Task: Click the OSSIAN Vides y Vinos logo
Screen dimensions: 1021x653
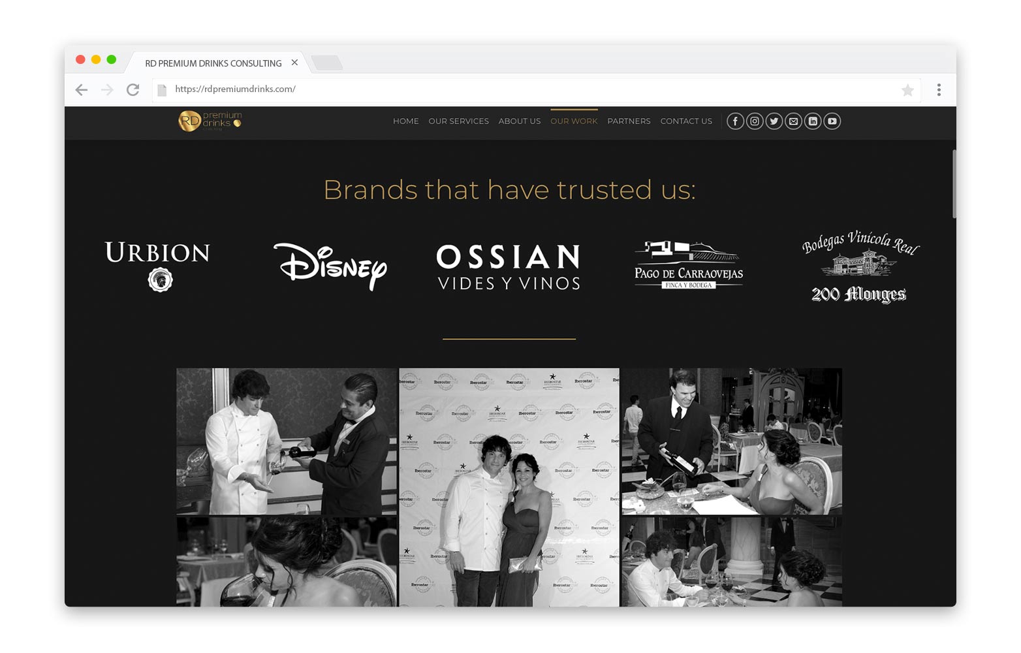Action: pos(509,266)
